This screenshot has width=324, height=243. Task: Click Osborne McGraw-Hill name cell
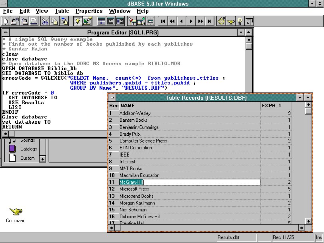[190, 217]
